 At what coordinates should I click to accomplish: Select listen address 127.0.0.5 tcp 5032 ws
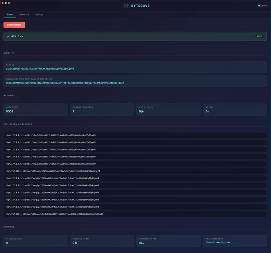(135, 207)
